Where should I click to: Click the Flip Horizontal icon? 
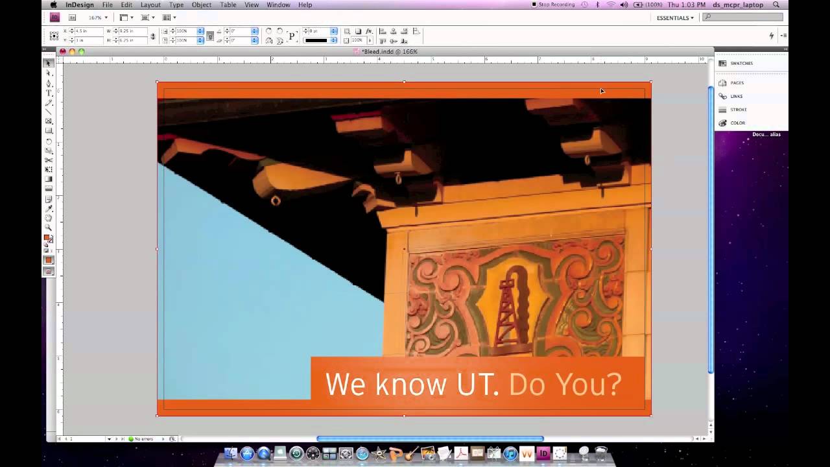tap(269, 41)
